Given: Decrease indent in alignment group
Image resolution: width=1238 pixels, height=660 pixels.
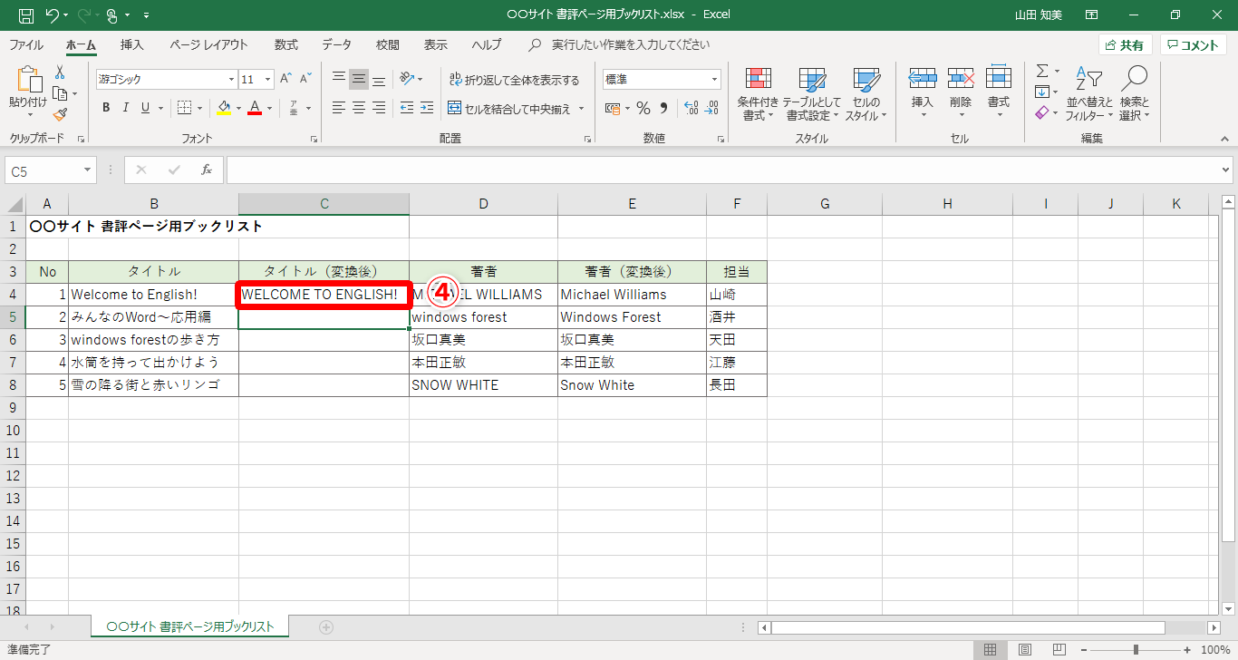Looking at the screenshot, I should pos(406,108).
